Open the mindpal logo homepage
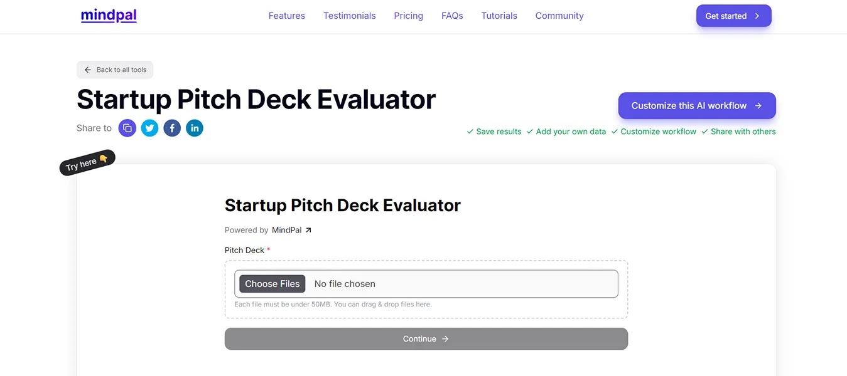The image size is (847, 376). (x=109, y=15)
